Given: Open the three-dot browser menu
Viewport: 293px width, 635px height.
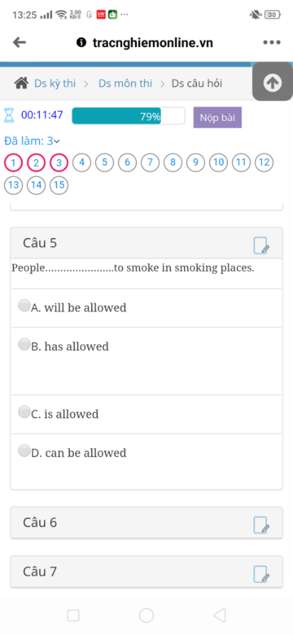Looking at the screenshot, I should click(x=272, y=42).
